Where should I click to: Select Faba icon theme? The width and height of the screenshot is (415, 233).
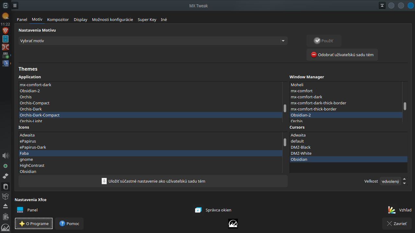pyautogui.click(x=150, y=153)
